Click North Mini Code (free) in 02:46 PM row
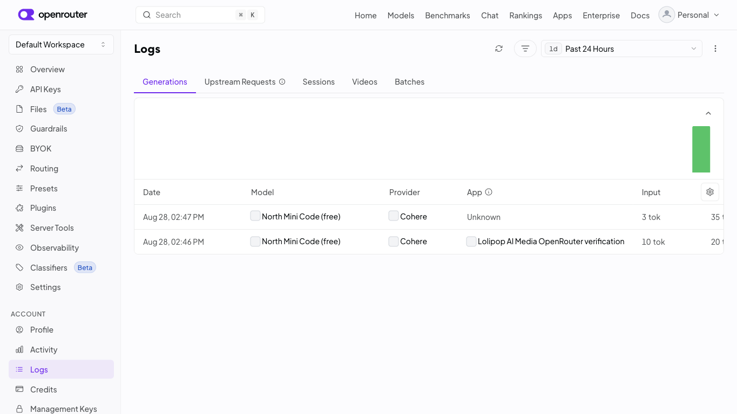 click(x=301, y=241)
